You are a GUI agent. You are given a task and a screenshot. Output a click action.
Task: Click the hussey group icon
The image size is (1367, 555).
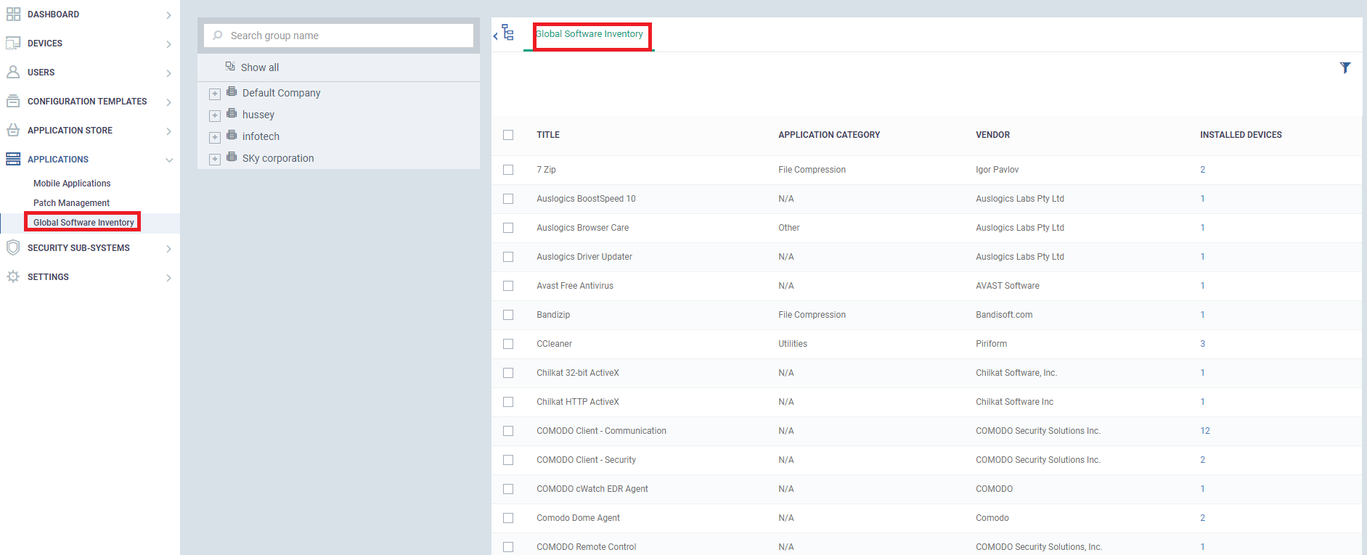232,113
